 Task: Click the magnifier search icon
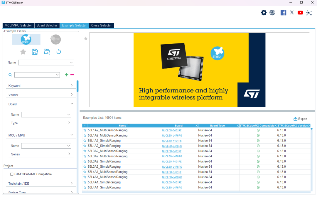[10, 75]
